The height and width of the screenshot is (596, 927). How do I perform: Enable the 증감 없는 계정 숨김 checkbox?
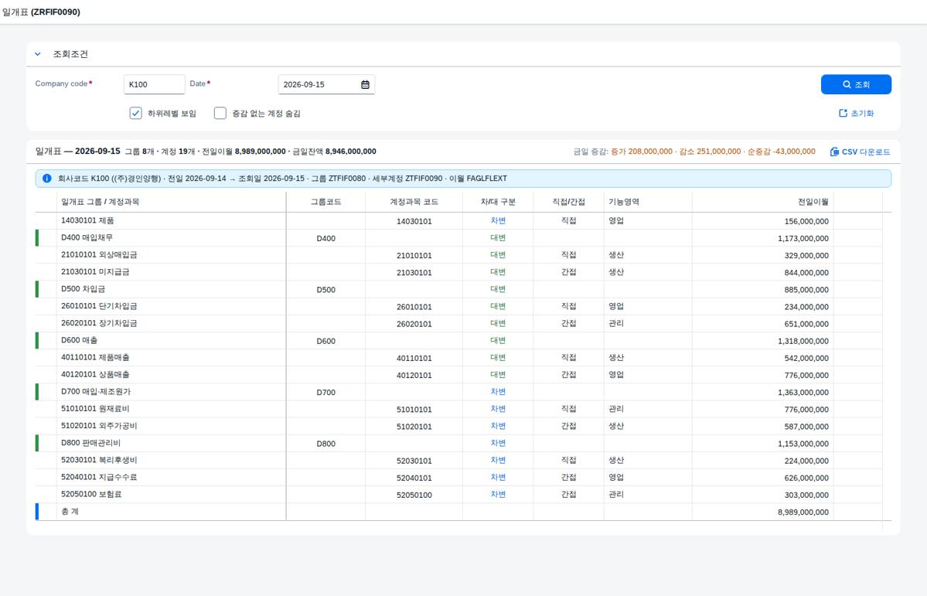point(220,113)
